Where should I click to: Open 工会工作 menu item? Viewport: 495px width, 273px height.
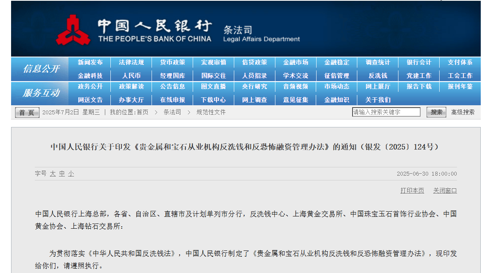(x=460, y=76)
